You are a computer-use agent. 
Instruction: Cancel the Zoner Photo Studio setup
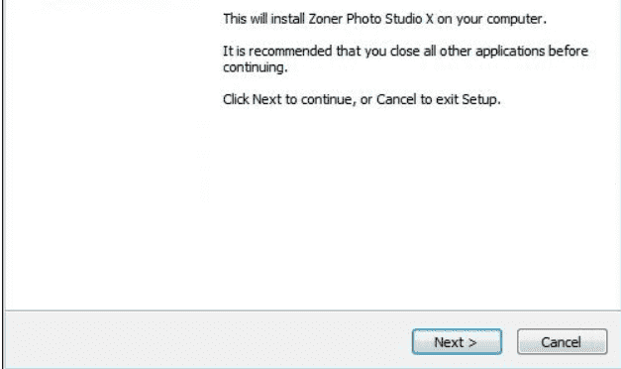pyautogui.click(x=562, y=341)
